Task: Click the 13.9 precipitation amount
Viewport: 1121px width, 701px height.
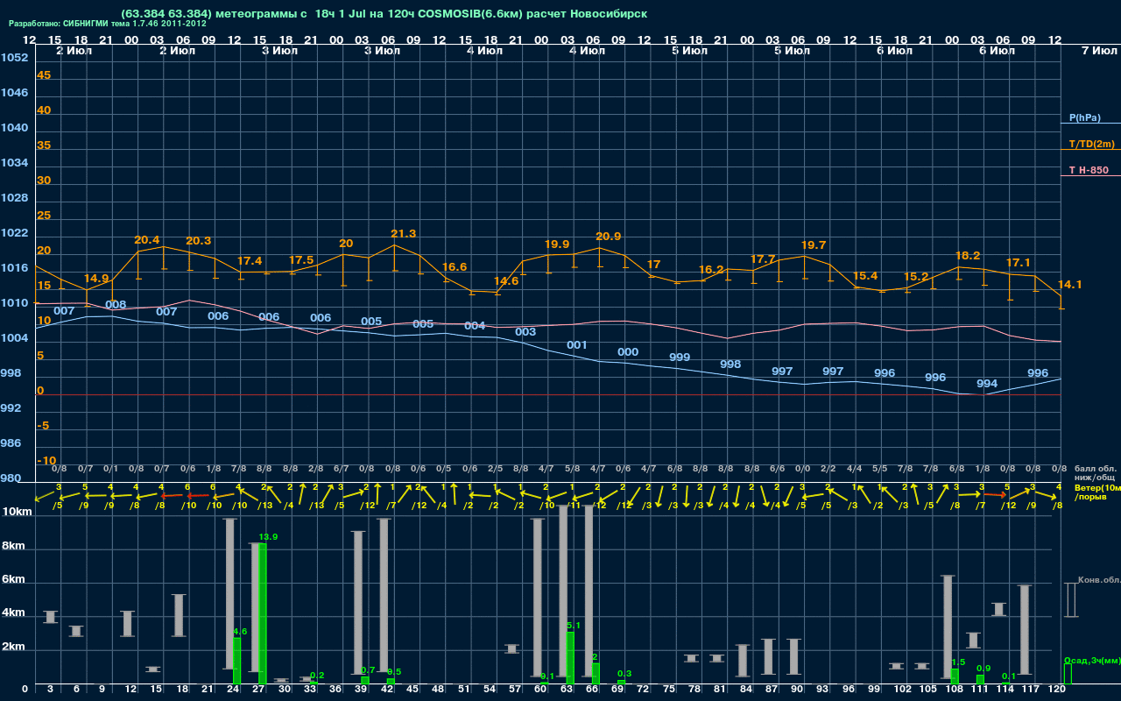Action: (268, 537)
